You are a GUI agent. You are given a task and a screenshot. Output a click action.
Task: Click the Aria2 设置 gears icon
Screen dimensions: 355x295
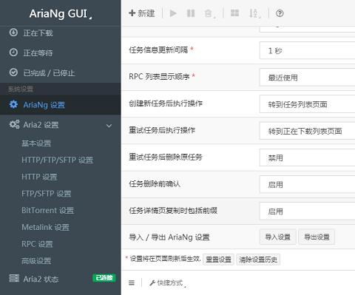(x=14, y=124)
